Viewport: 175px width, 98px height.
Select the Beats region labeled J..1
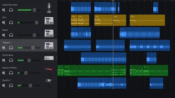pos(140,33)
